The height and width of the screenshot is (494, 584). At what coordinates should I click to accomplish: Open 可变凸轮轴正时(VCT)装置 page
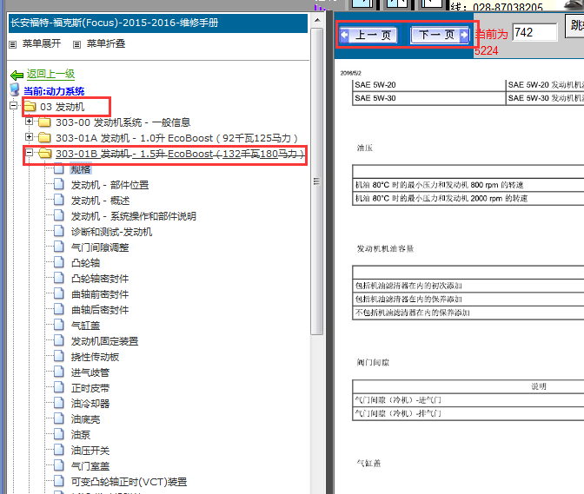tap(129, 482)
